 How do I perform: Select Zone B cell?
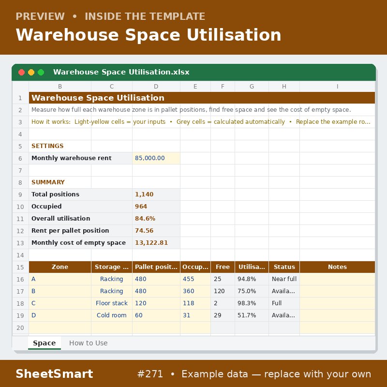pyautogui.click(x=60, y=291)
